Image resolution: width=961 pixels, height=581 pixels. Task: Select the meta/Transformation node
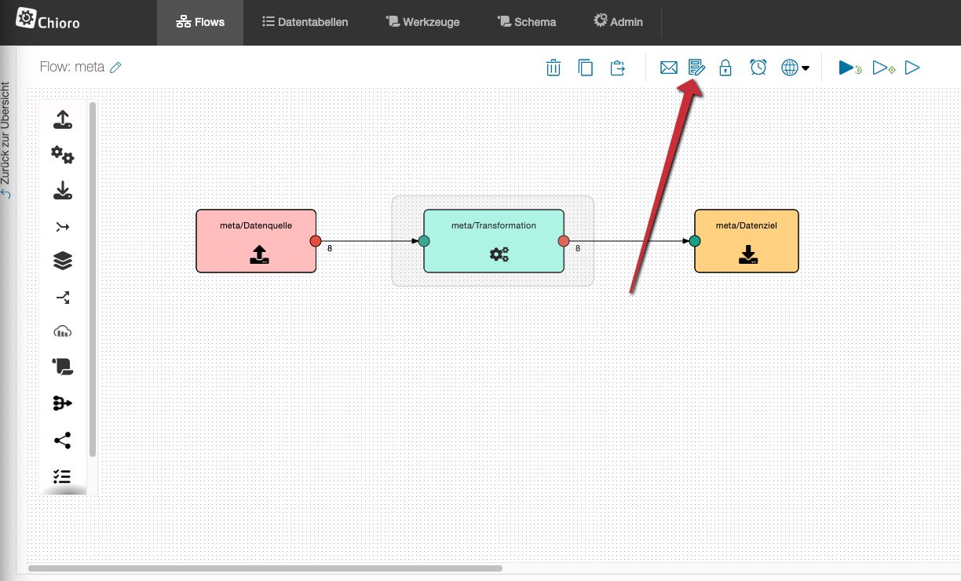493,240
